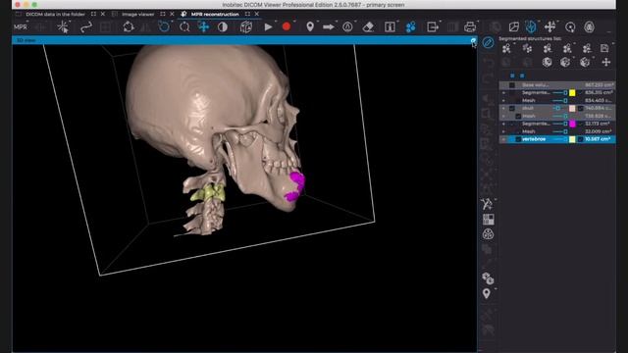Click the first polyhedron mesh icon
Viewport: 628px width, 353px height.
pyautogui.click(x=547, y=62)
